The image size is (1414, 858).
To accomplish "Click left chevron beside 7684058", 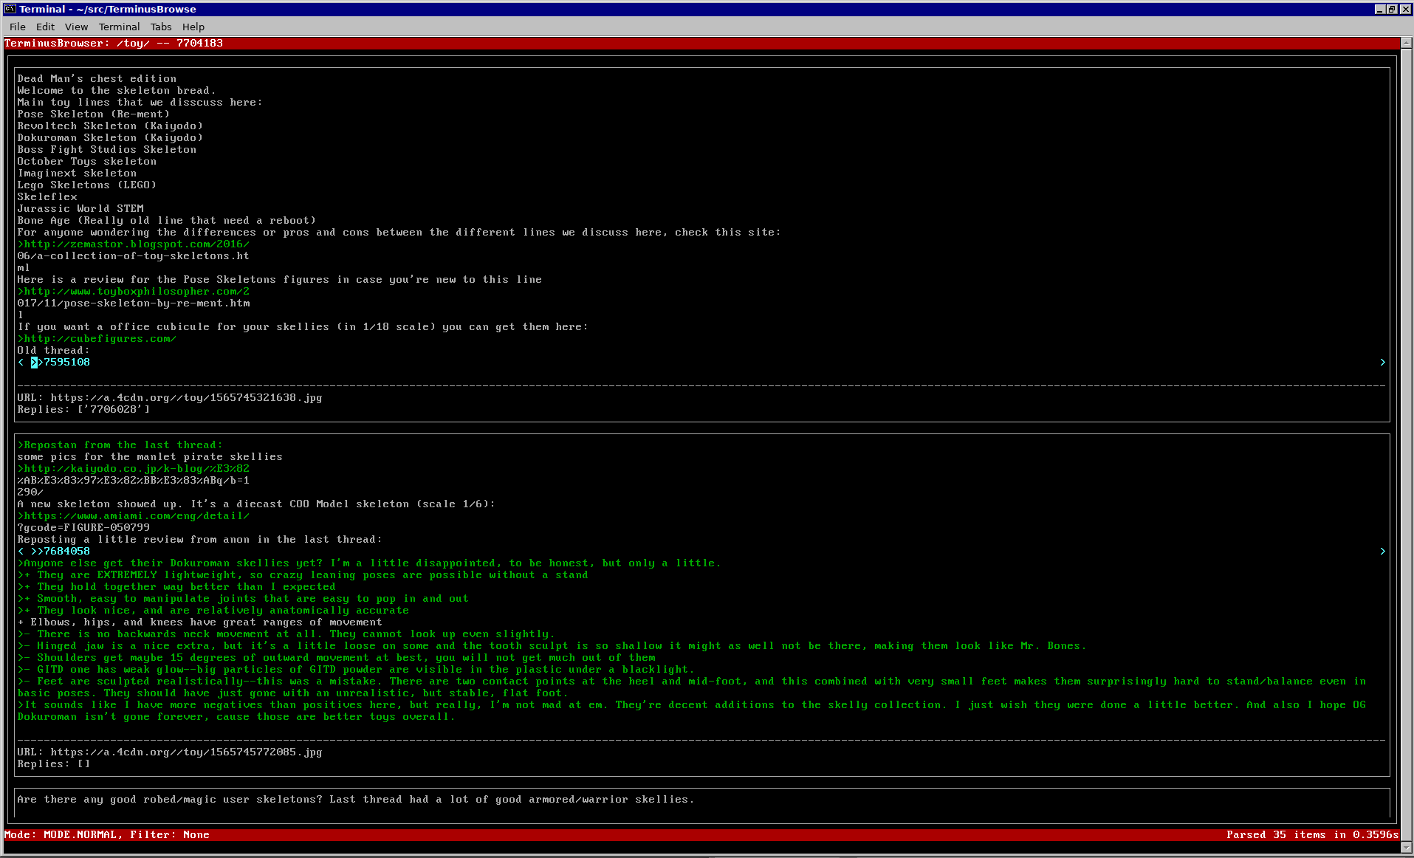I will 21,551.
